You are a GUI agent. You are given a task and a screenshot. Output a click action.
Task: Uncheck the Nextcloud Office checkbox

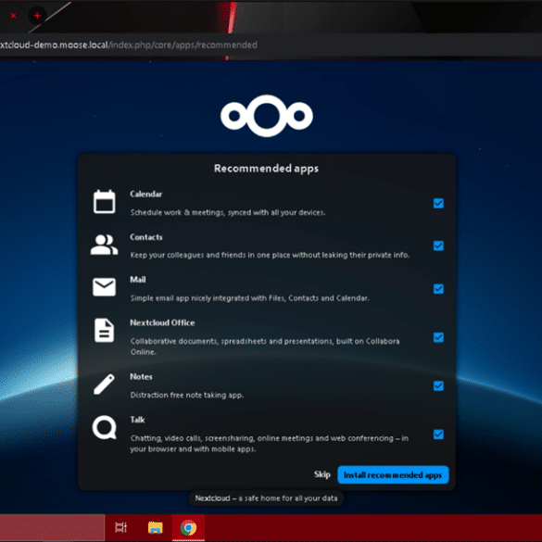[438, 337]
